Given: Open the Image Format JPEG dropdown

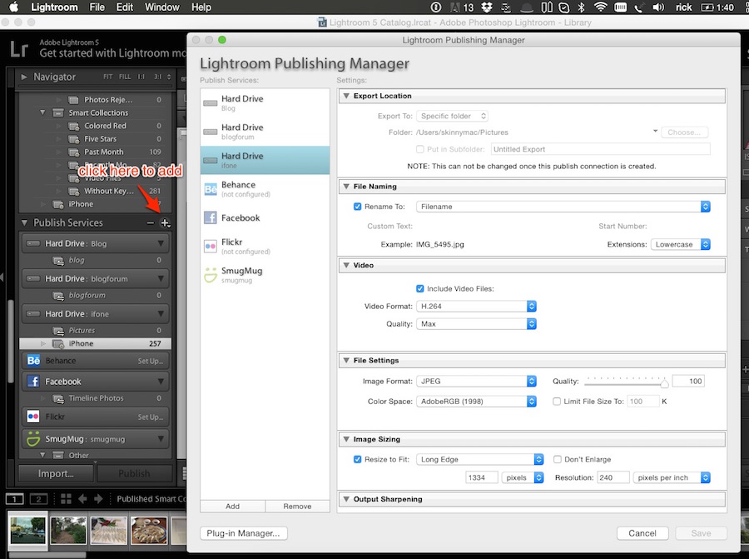Looking at the screenshot, I should click(476, 381).
